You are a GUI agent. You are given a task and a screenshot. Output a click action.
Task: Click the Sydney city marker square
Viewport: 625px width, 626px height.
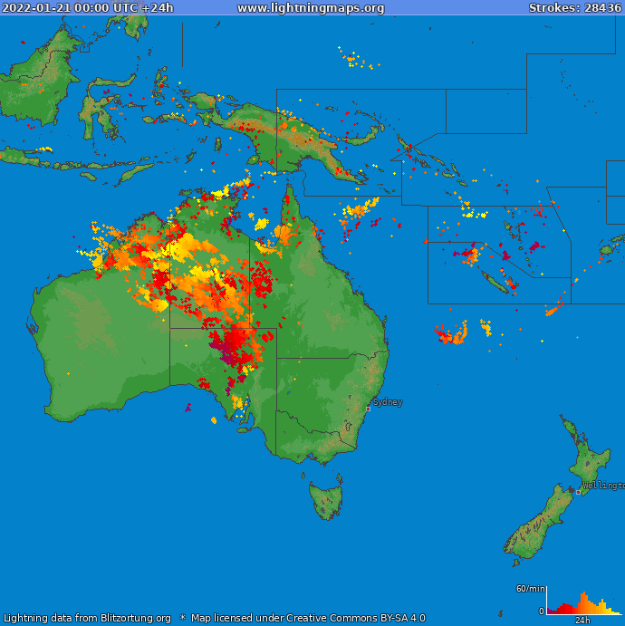(x=368, y=409)
